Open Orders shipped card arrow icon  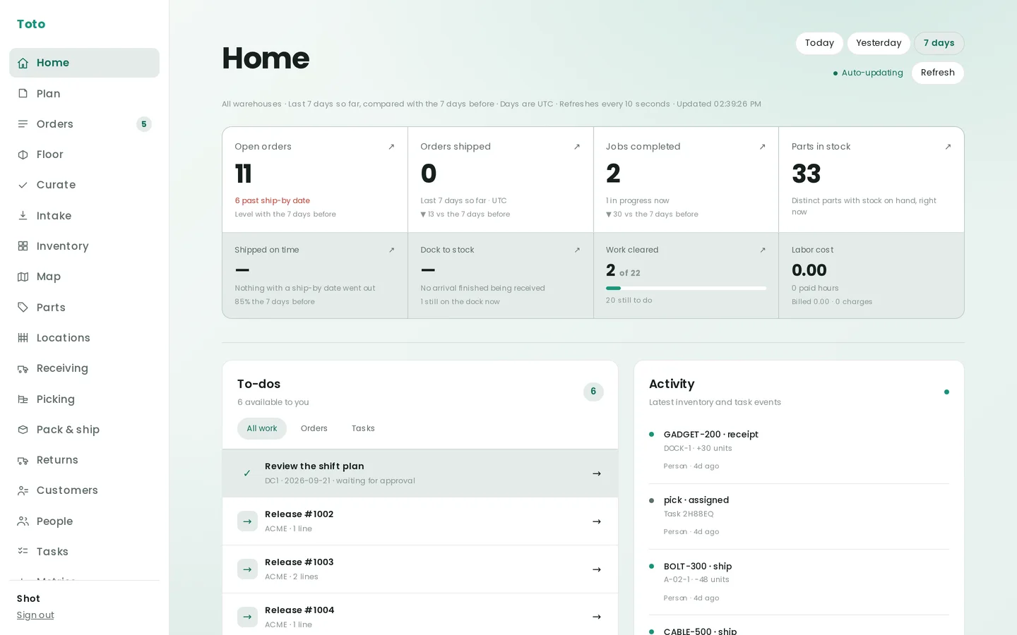pos(577,147)
